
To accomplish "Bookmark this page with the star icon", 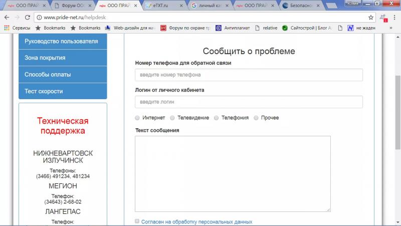I will pyautogui.click(x=371, y=18).
